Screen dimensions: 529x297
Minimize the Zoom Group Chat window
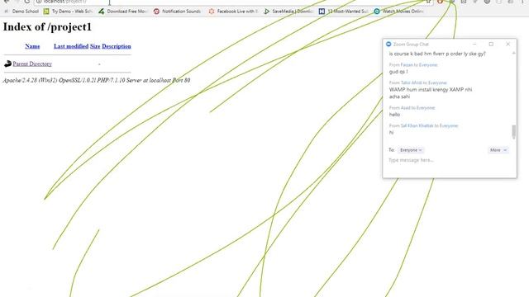click(474, 44)
